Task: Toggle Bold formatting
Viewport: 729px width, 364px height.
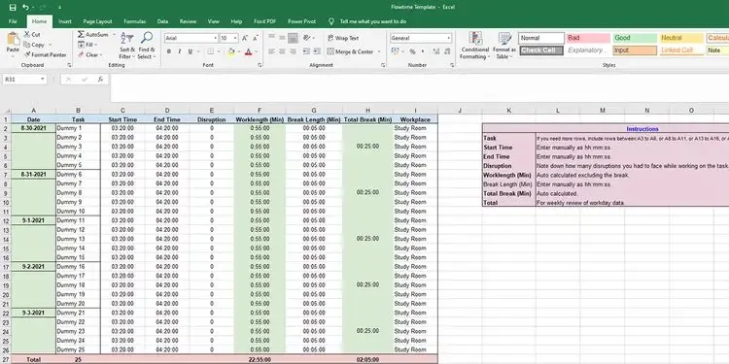Action: tap(169, 51)
